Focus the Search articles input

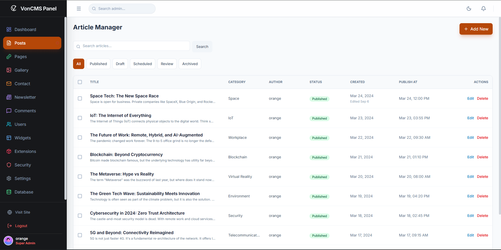132,46
